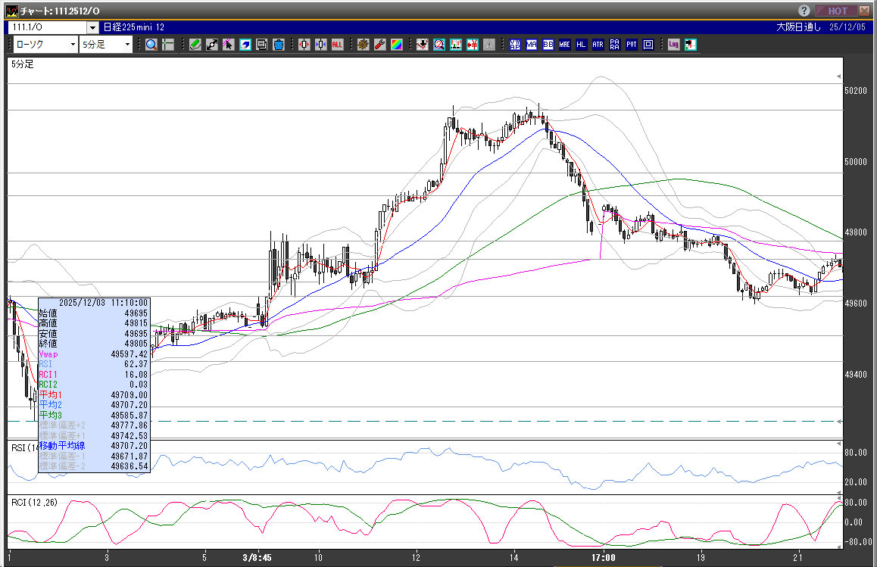Select the green pencil drawing tool
The width and height of the screenshot is (877, 567).
point(195,45)
